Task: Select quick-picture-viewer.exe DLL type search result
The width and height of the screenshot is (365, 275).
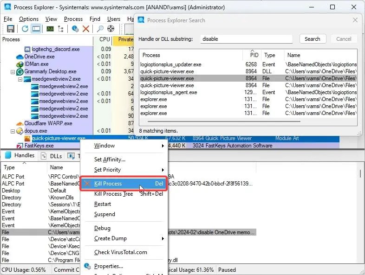Action: coord(248,71)
